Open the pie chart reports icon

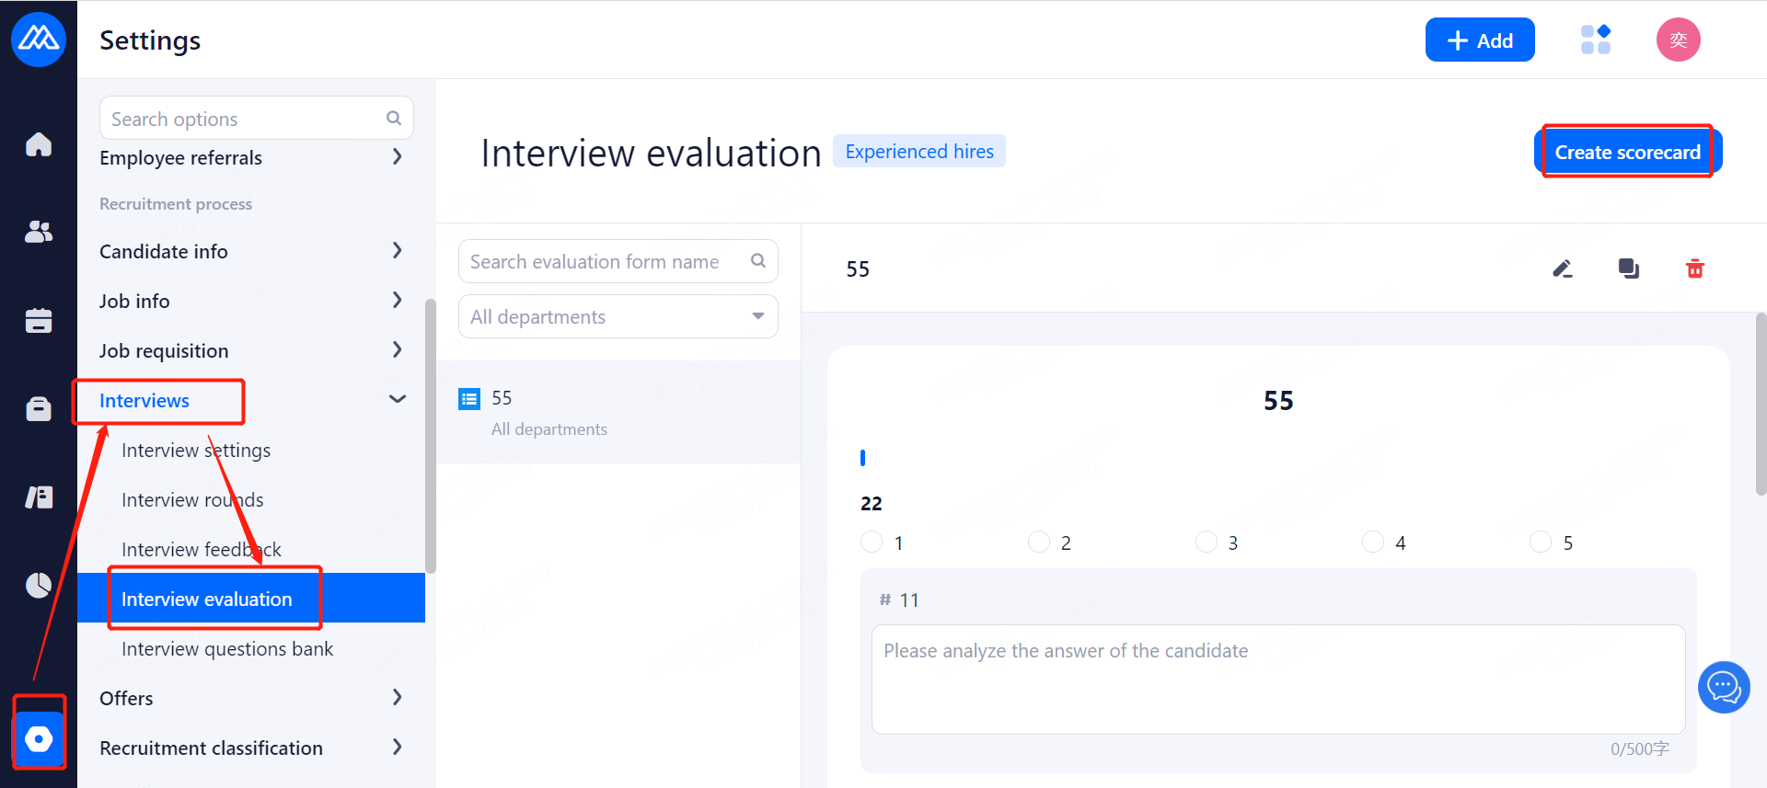coord(39,585)
